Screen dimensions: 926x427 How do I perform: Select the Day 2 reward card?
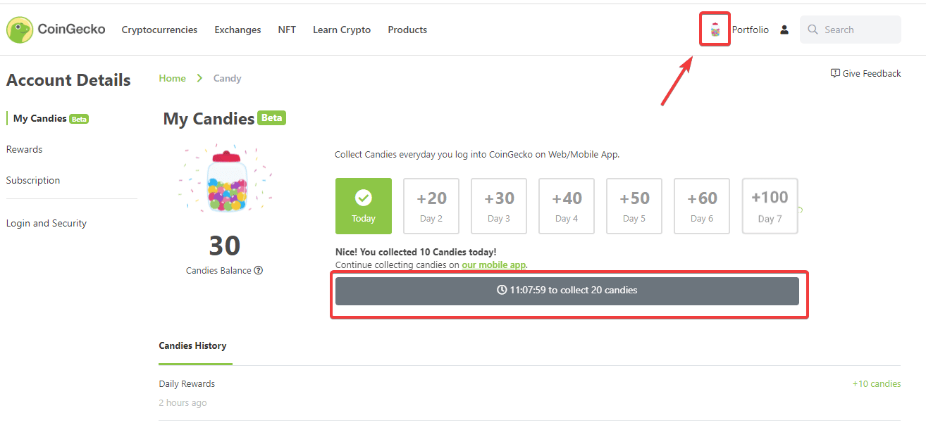(x=431, y=205)
